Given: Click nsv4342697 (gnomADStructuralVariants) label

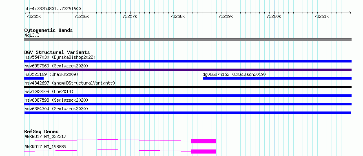Looking at the screenshot, I should pos(70,83).
